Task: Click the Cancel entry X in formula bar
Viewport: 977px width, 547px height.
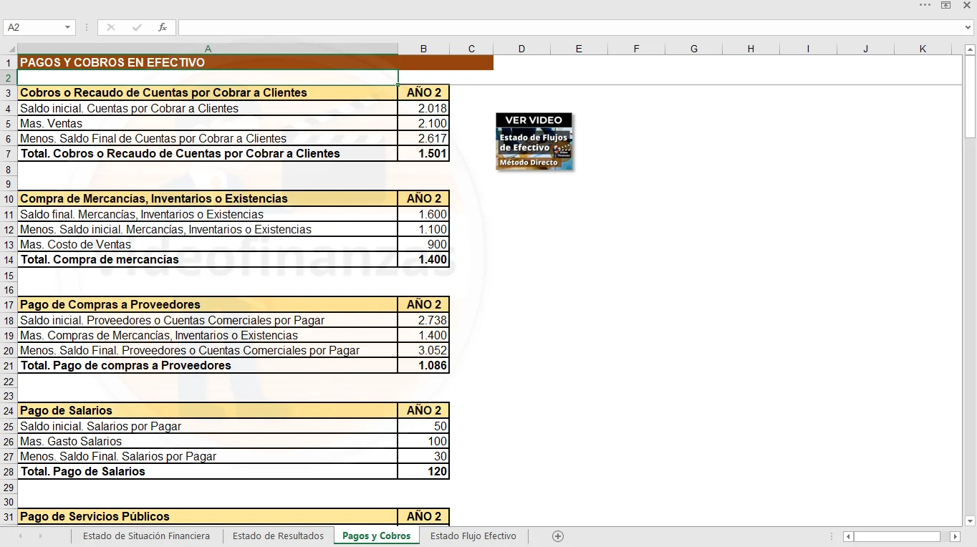Action: tap(111, 27)
